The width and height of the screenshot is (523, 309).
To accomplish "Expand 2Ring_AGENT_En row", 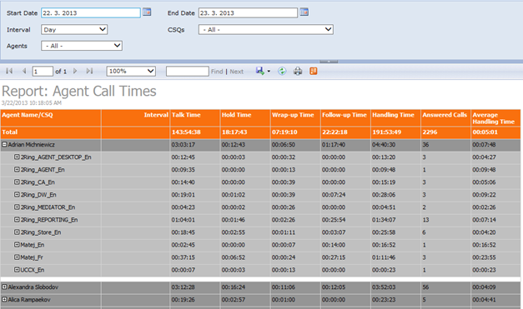I will 17,169.
